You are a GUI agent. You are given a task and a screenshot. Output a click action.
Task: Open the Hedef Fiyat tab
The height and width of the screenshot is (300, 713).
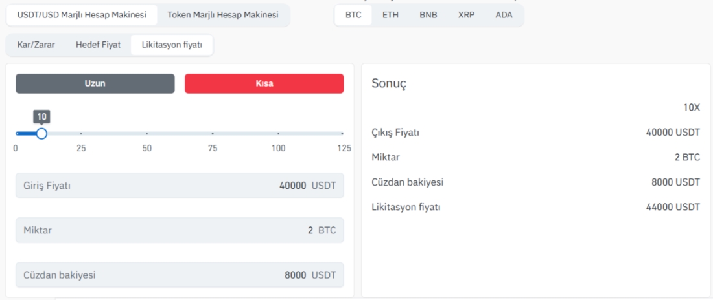[99, 45]
